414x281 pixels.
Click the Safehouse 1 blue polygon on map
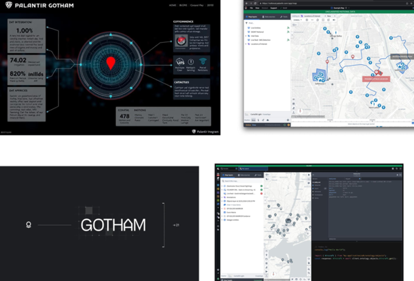pyautogui.click(x=319, y=75)
